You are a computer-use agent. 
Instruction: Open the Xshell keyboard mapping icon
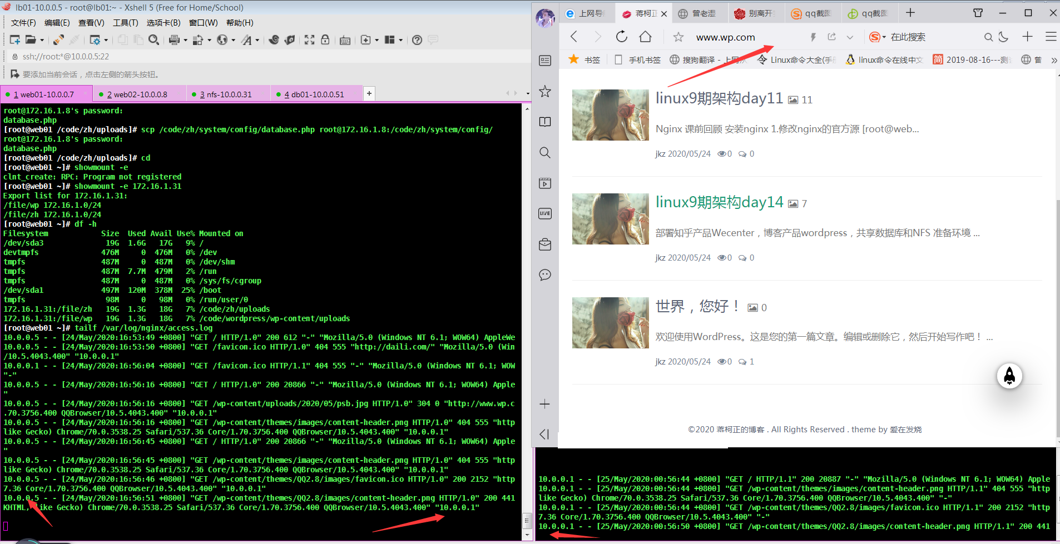coord(345,40)
